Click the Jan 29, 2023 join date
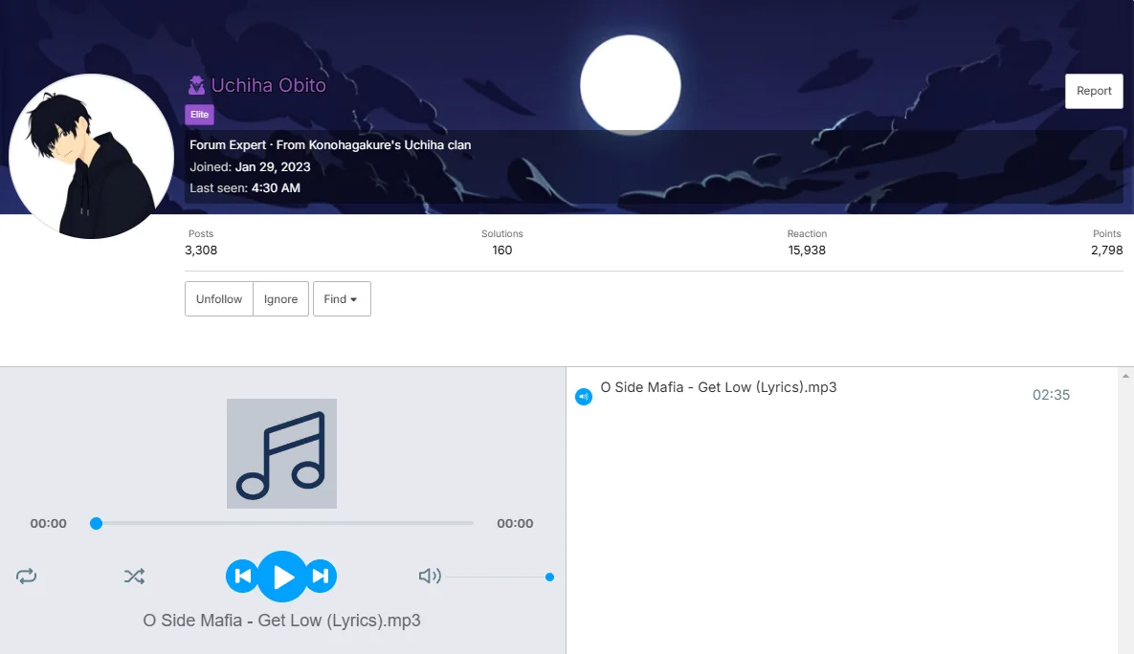1134x654 pixels. point(273,167)
